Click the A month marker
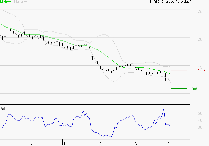 point(101,144)
